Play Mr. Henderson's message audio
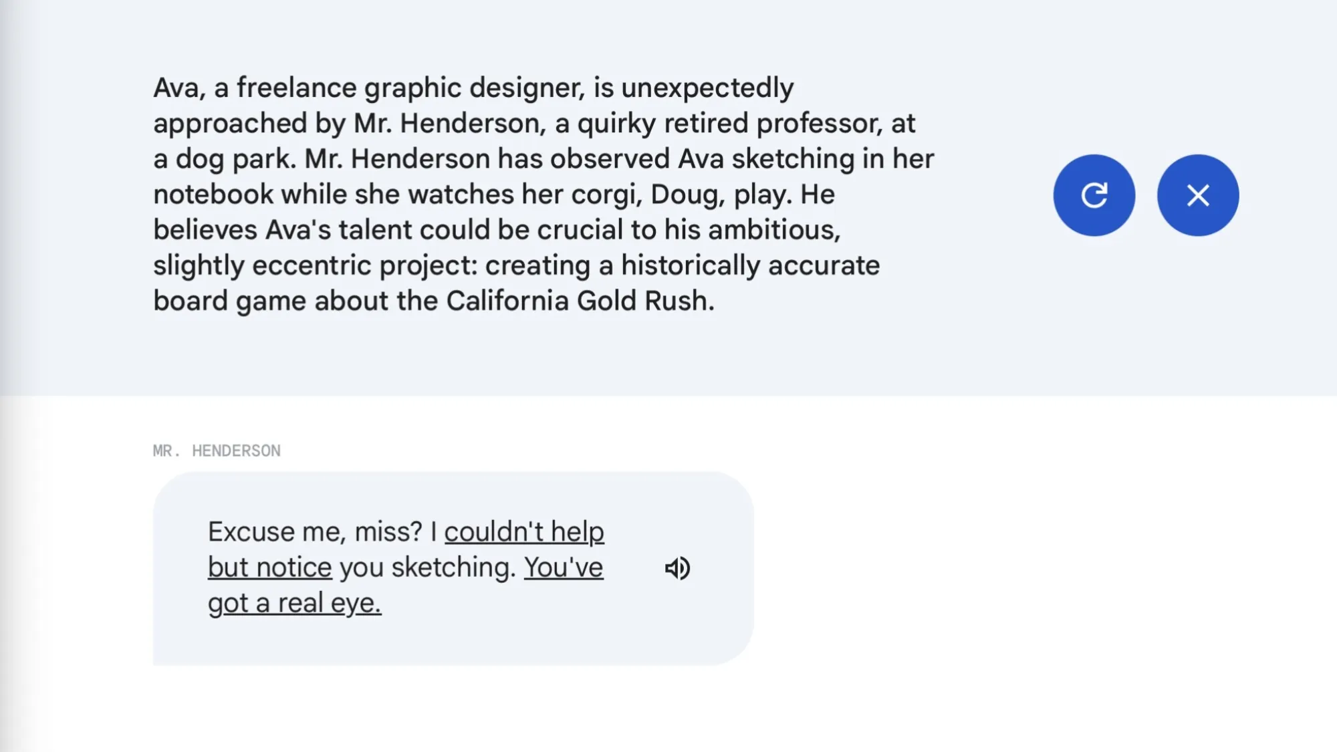Screen dimensions: 1337x752 coord(677,568)
